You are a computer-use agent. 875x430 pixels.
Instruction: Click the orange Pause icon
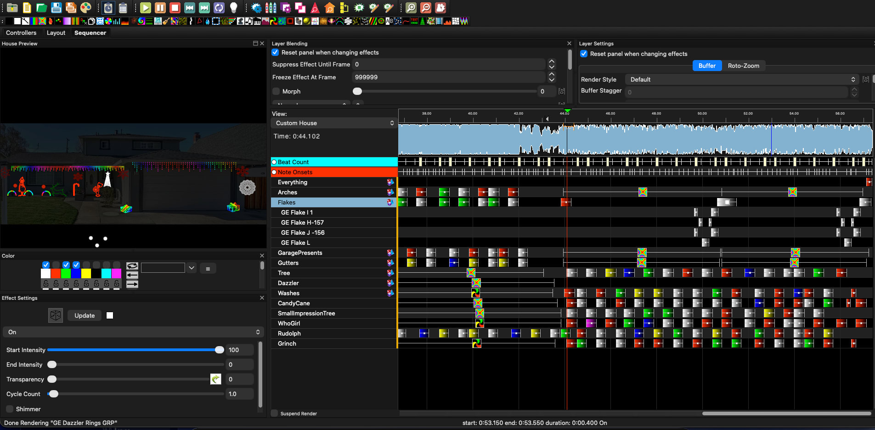click(160, 8)
